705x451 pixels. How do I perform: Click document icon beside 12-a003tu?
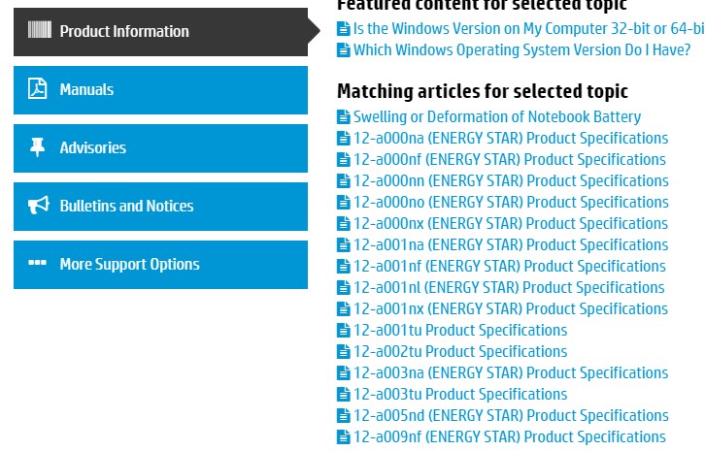point(344,395)
